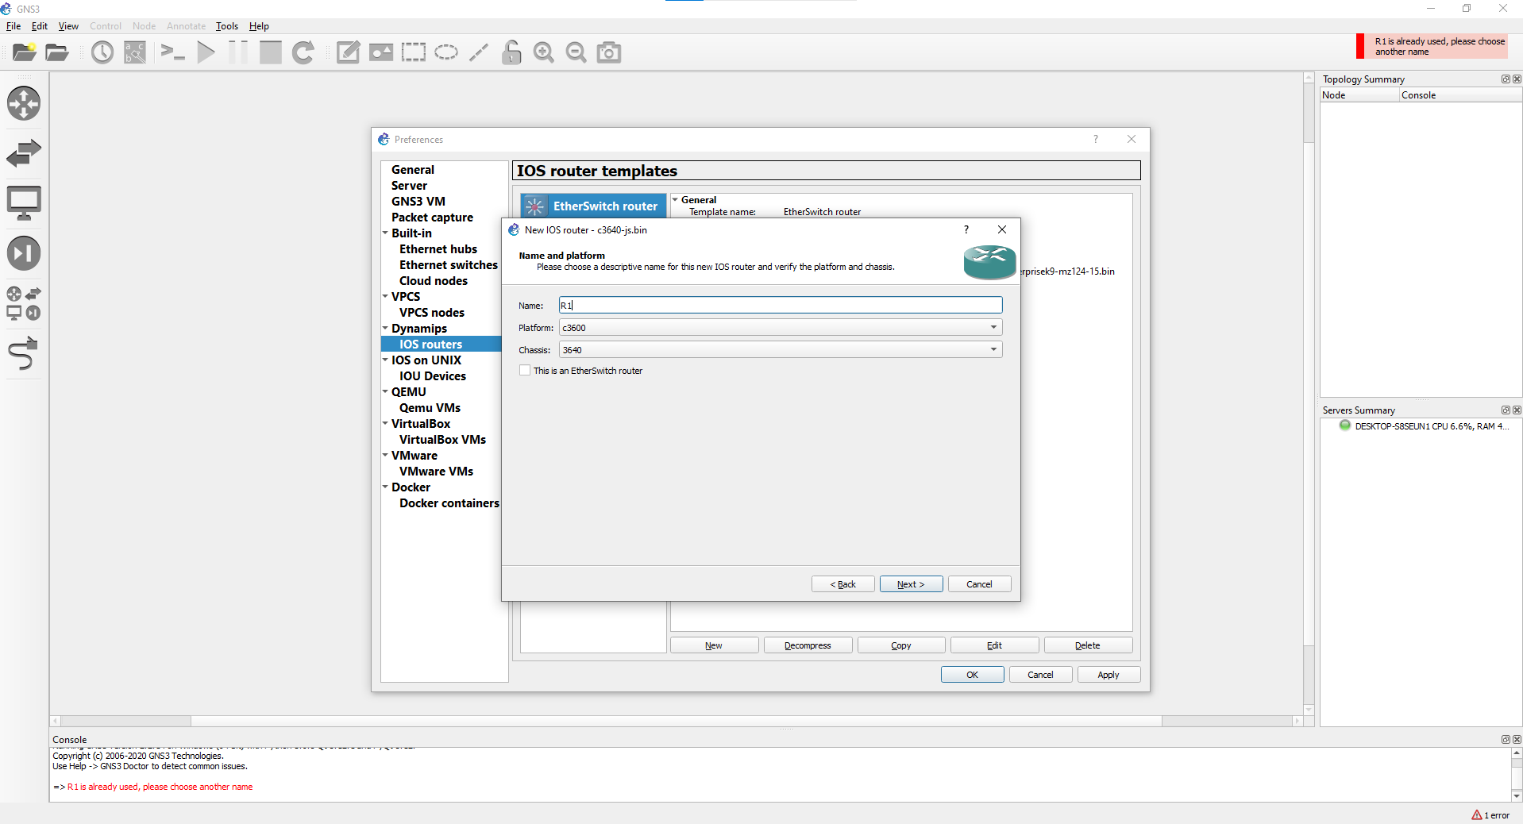Collapse the Dynamips tree section

point(385,328)
